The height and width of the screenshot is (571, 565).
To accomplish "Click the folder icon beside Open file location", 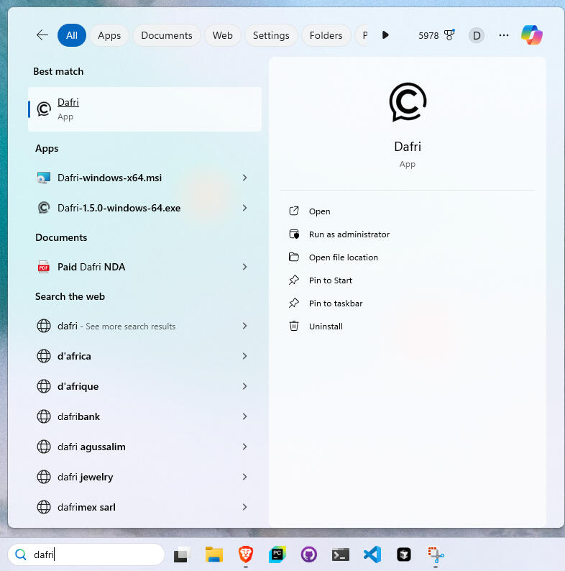I will click(294, 257).
